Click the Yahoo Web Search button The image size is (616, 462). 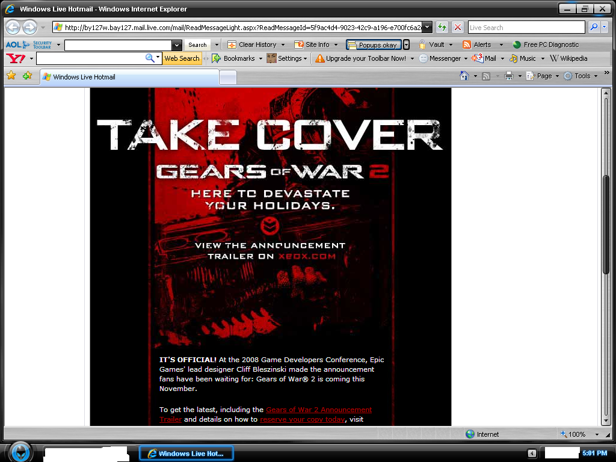click(182, 58)
